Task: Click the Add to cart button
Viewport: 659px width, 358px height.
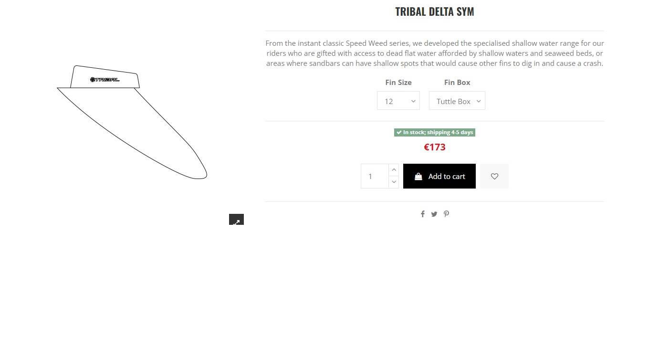Action: [x=439, y=176]
